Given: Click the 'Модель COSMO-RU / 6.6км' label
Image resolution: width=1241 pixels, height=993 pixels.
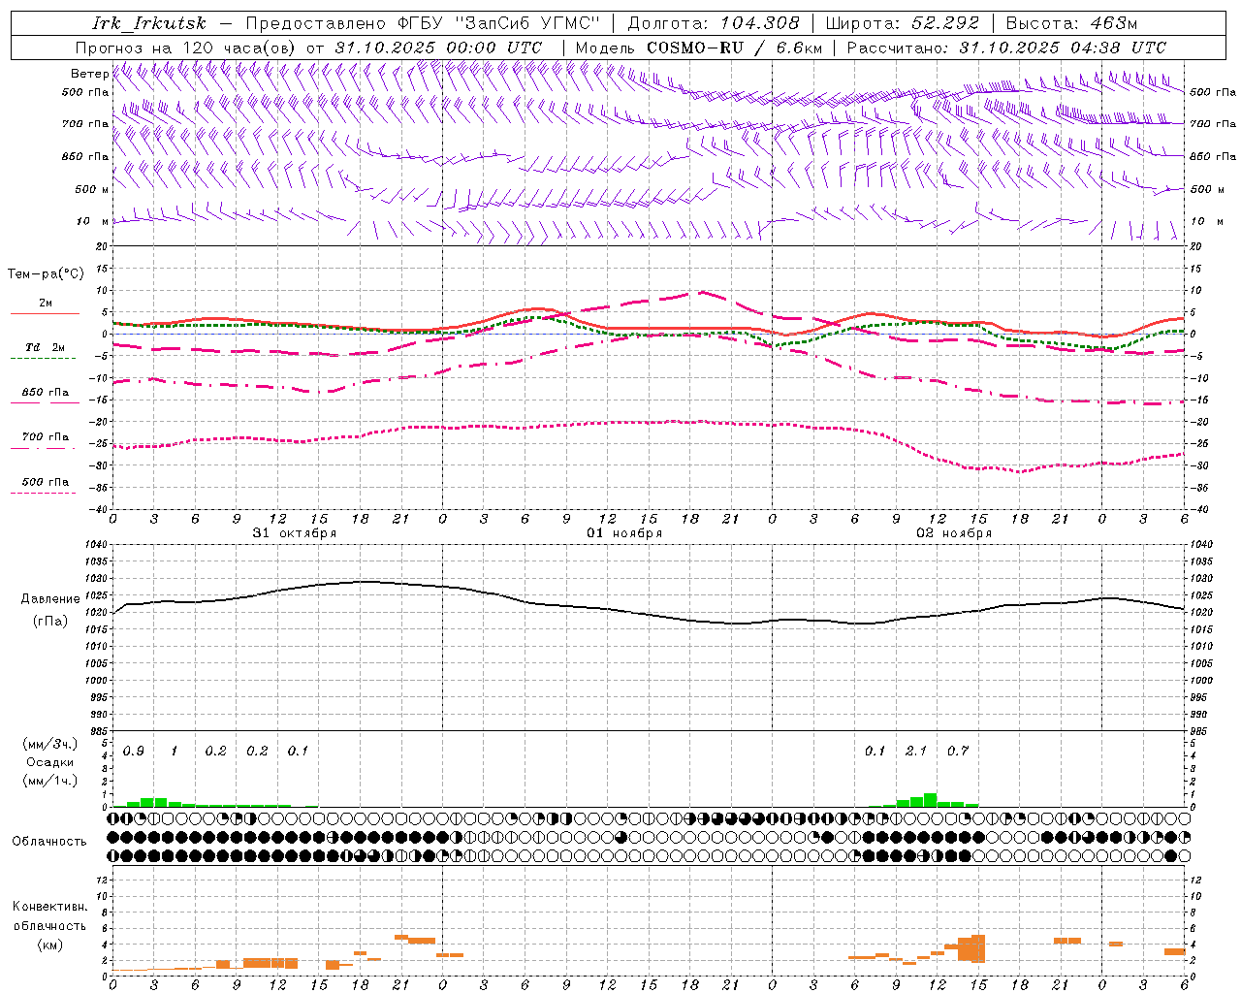Looking at the screenshot, I should click(698, 48).
